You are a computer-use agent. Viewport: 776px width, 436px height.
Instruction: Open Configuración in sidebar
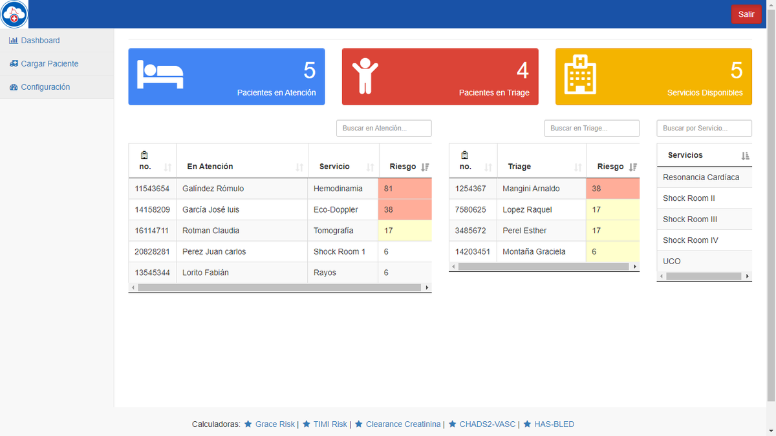(x=57, y=87)
